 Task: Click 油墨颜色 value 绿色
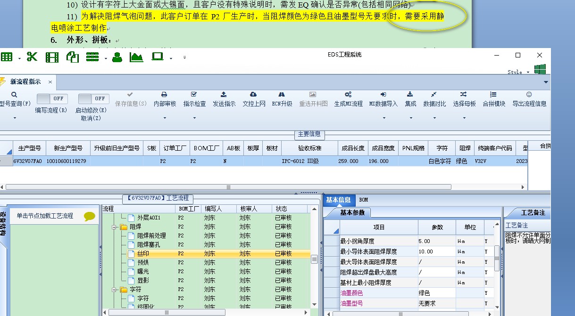coord(437,293)
